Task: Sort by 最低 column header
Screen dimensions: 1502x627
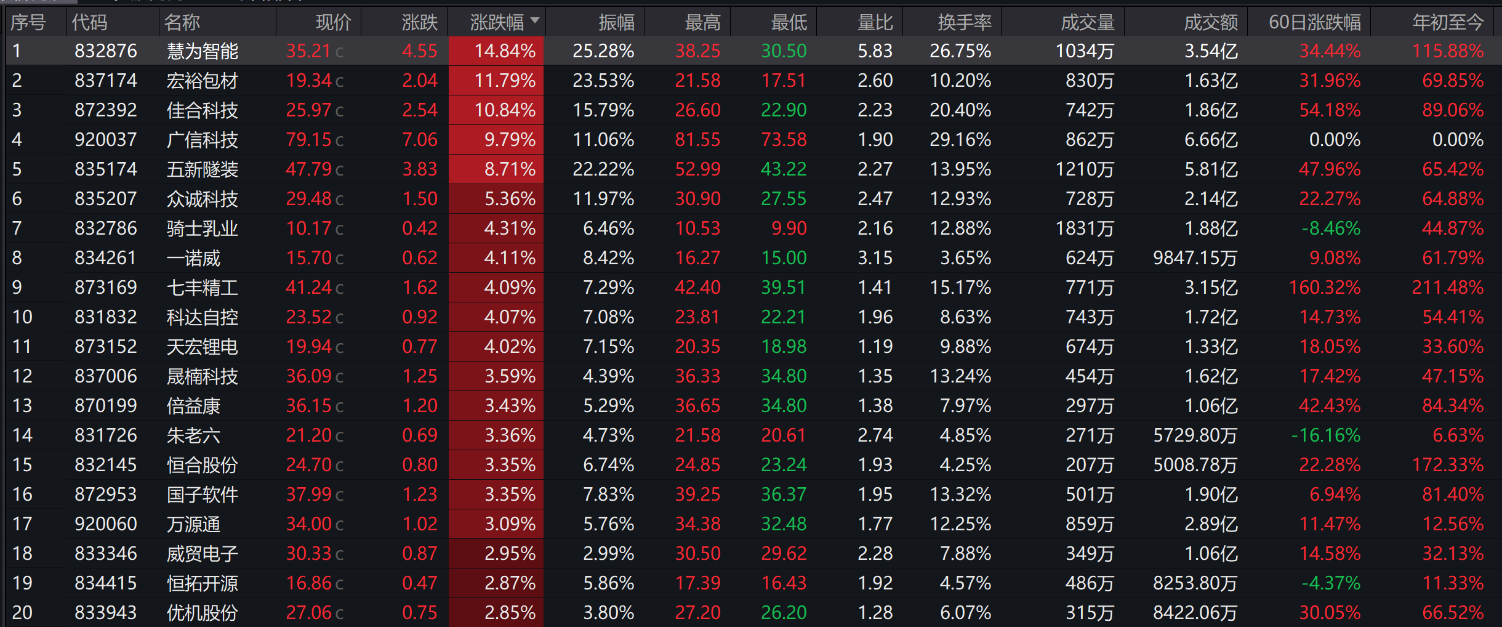Action: (x=789, y=23)
